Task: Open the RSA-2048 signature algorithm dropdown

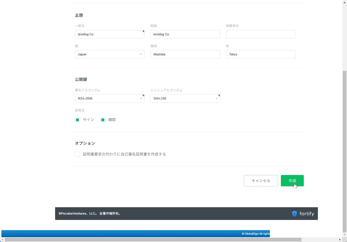Action: click(x=110, y=98)
